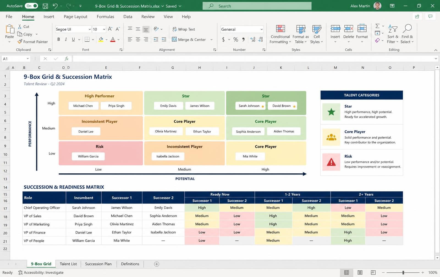Click the Decrease Decimal icon
This screenshot has width=440, height=277.
[x=261, y=39]
